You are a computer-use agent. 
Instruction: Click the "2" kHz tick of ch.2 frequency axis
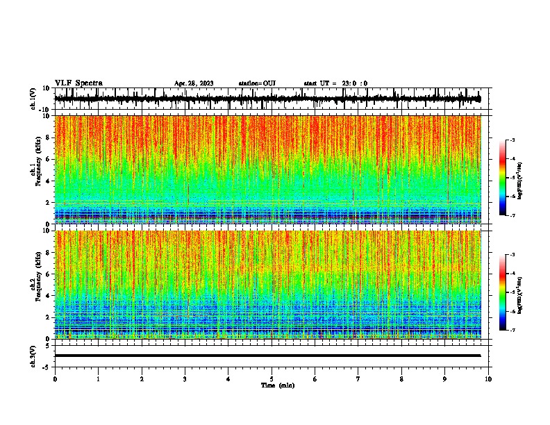49,317
